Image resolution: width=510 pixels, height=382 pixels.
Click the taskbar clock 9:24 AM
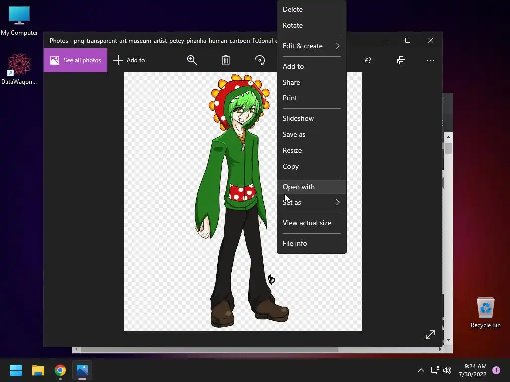[x=472, y=370]
